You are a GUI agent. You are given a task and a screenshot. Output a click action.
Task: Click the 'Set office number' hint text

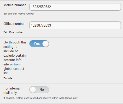pos(13,32)
